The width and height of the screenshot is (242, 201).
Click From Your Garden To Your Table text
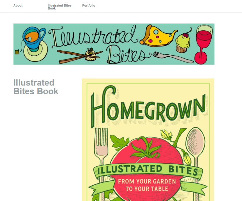(x=147, y=185)
